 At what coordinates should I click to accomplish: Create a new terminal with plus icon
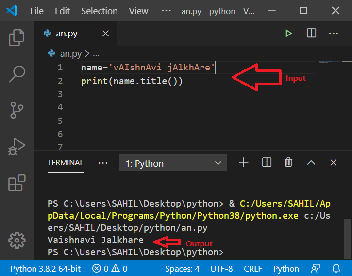click(x=244, y=162)
